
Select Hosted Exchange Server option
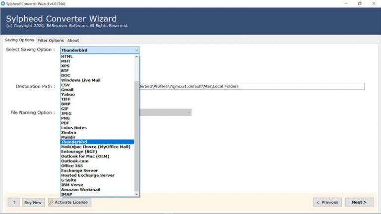tap(97, 175)
